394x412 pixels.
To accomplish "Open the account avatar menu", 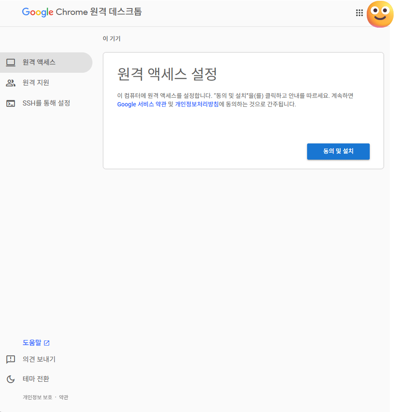I will tap(380, 14).
